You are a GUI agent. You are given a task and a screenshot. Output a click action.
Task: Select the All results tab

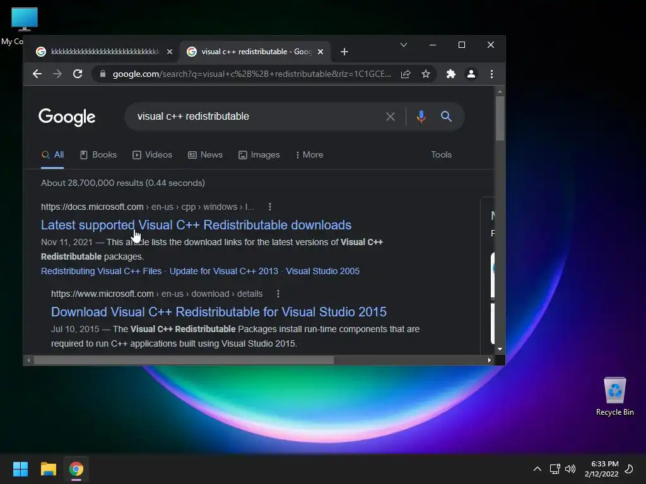coord(52,155)
